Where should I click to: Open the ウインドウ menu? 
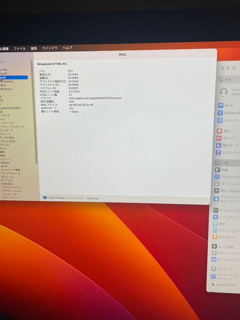point(50,48)
